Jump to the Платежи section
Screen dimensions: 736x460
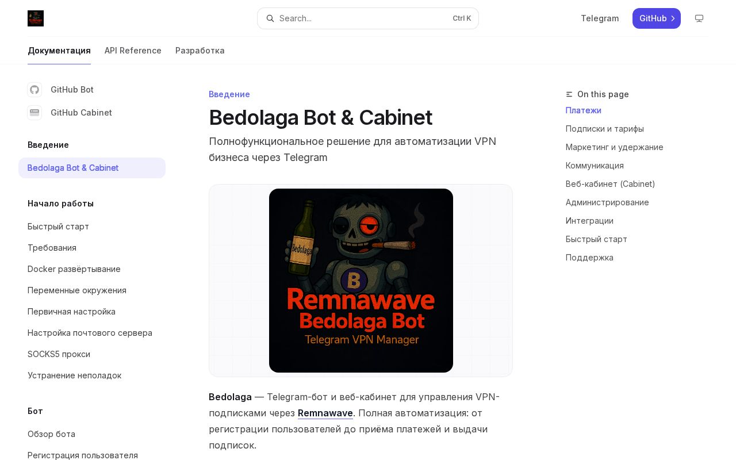pos(584,110)
